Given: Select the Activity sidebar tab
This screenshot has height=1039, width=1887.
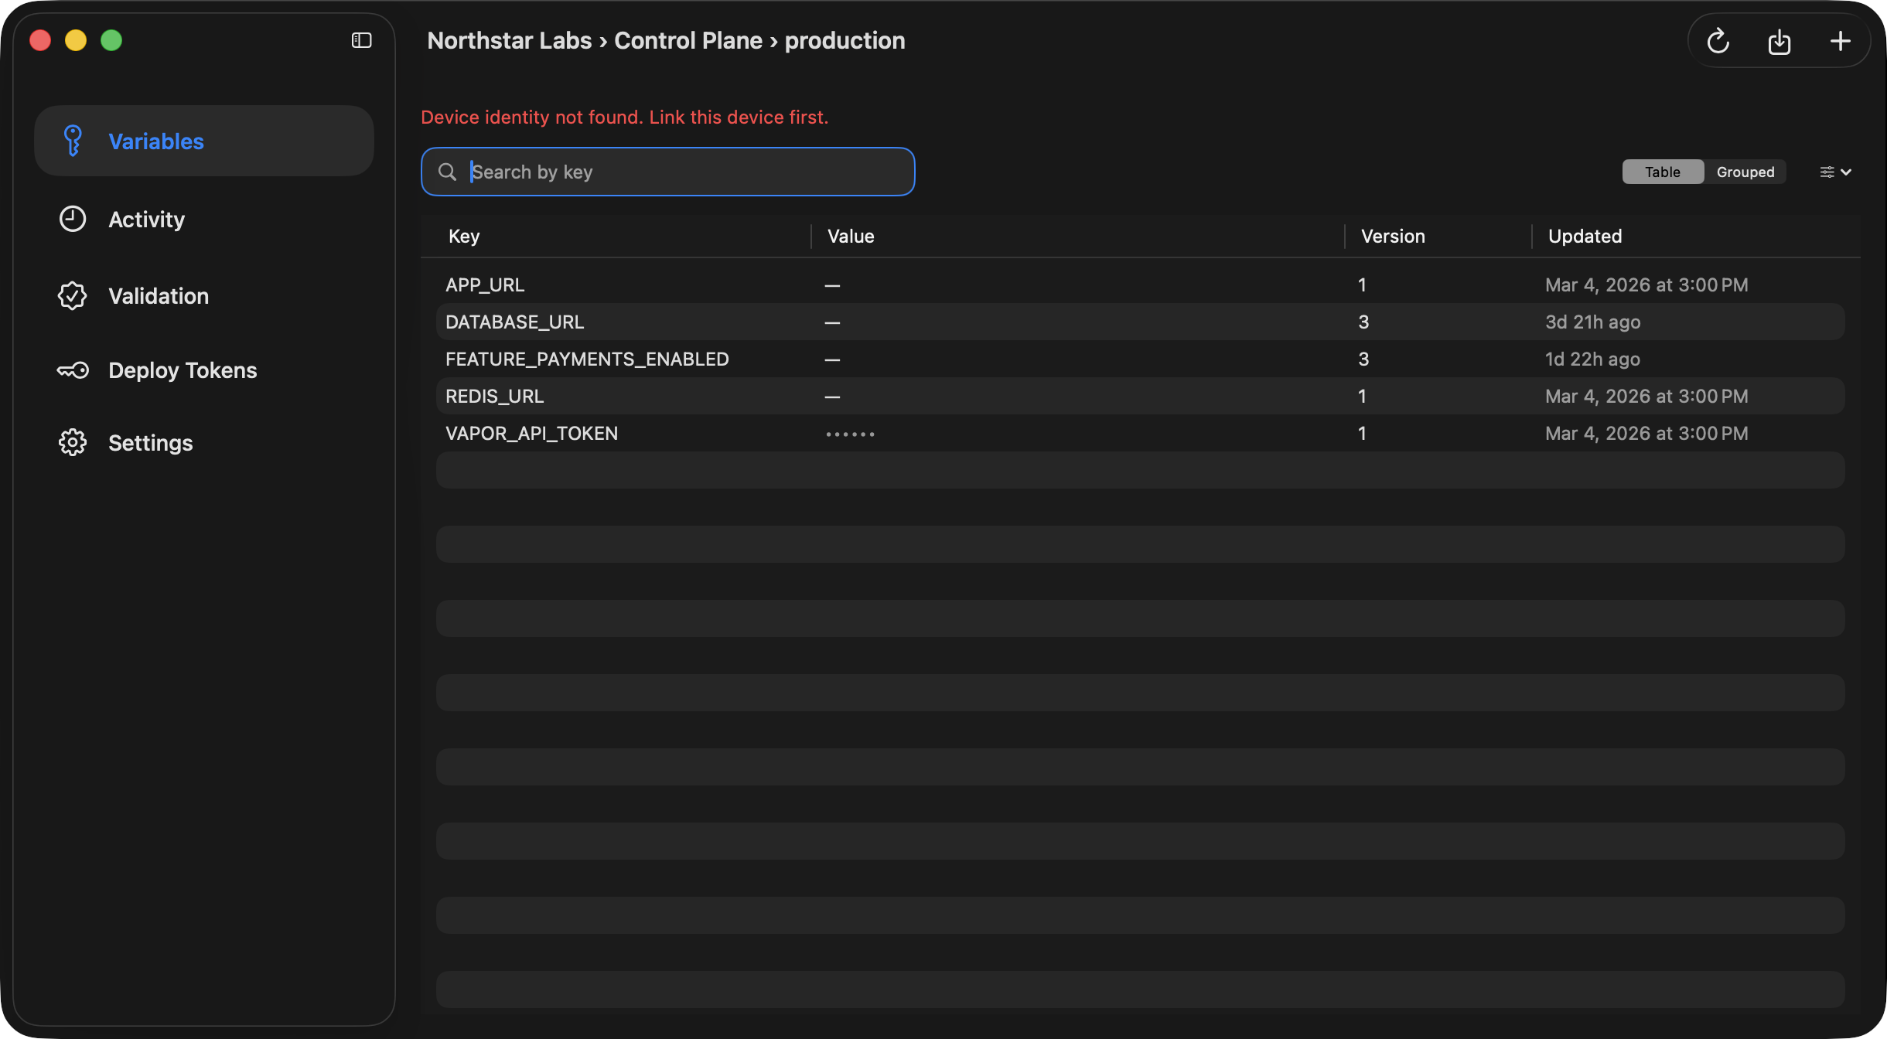Looking at the screenshot, I should pyautogui.click(x=146, y=219).
